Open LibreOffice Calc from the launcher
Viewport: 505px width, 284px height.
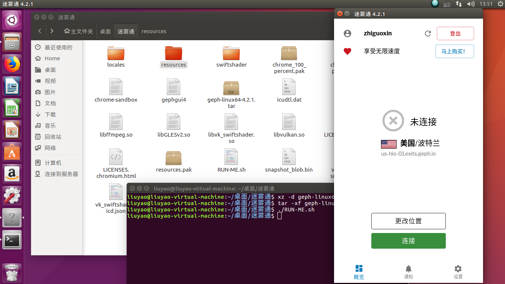pos(12,108)
